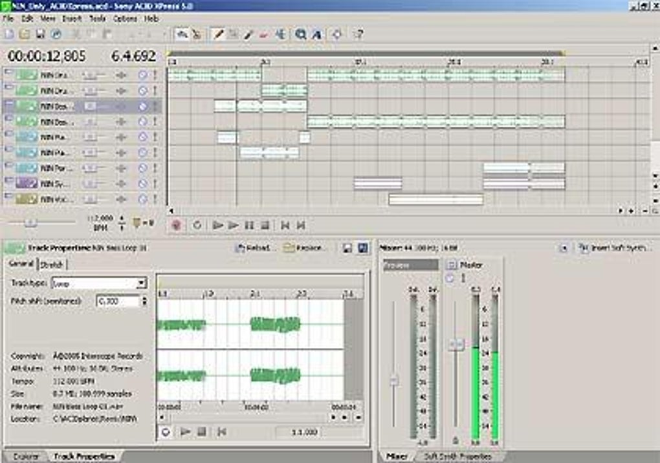The height and width of the screenshot is (463, 660).
Task: Click the Record button in the transport bar
Action: (177, 226)
